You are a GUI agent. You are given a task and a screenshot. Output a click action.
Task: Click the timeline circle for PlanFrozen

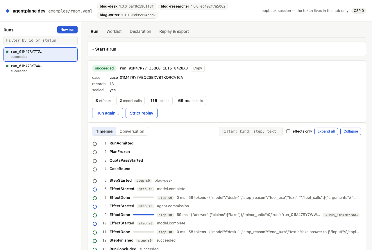95,152
